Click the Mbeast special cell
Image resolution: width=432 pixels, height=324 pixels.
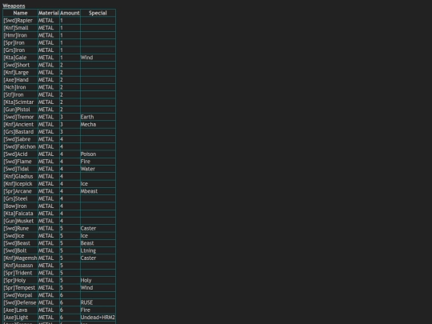coord(98,191)
